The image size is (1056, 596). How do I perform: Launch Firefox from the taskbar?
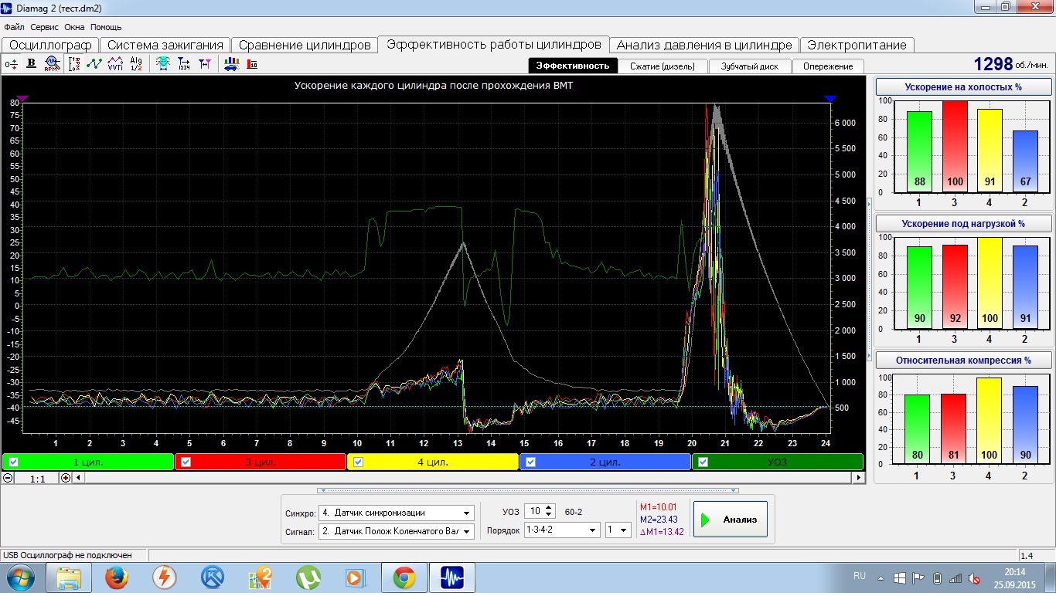click(x=117, y=577)
